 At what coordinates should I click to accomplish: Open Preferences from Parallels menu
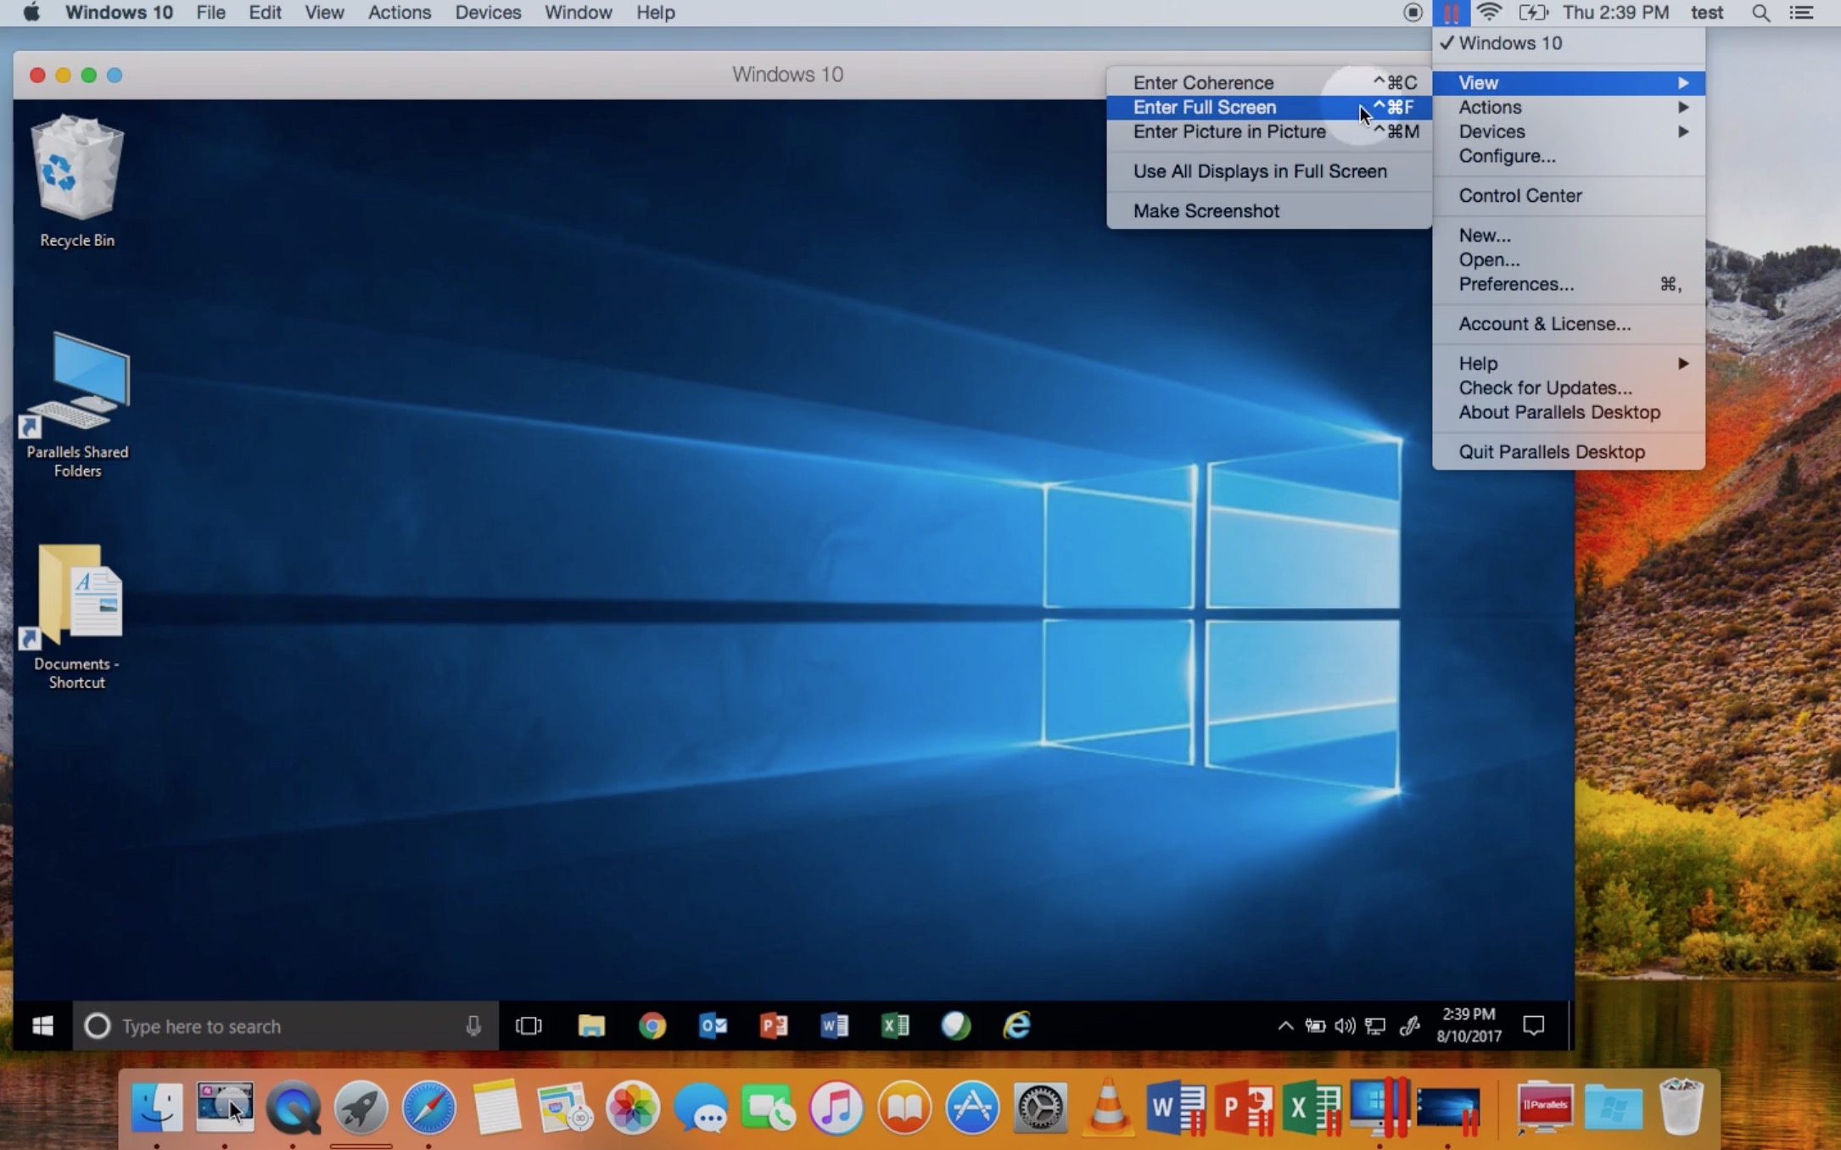tap(1516, 283)
